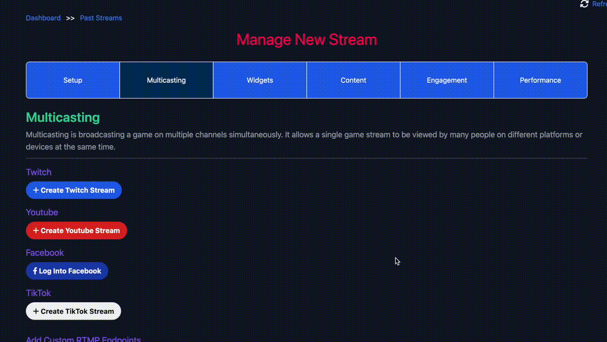Click the Log Into Facebook button

point(67,271)
